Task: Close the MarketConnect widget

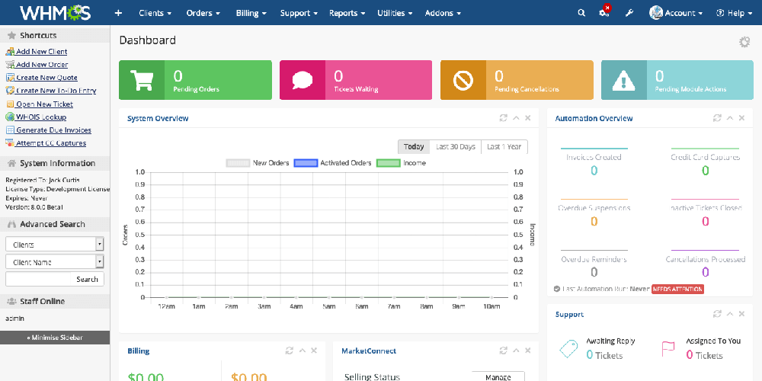Action: 528,351
